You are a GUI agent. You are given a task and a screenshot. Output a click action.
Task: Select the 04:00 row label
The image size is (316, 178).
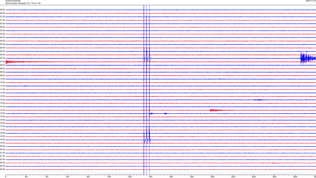2,38
